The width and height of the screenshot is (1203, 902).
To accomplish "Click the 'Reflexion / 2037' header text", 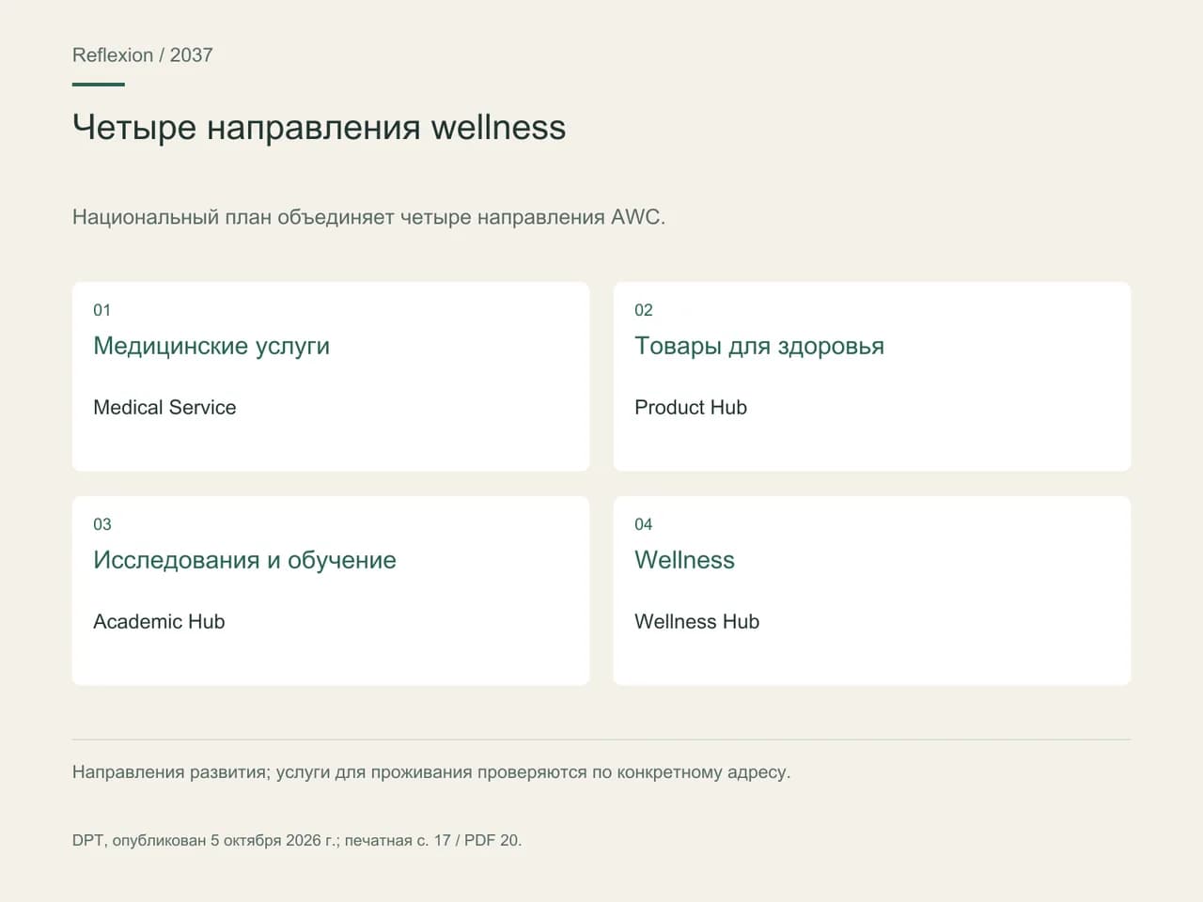I will [x=143, y=55].
